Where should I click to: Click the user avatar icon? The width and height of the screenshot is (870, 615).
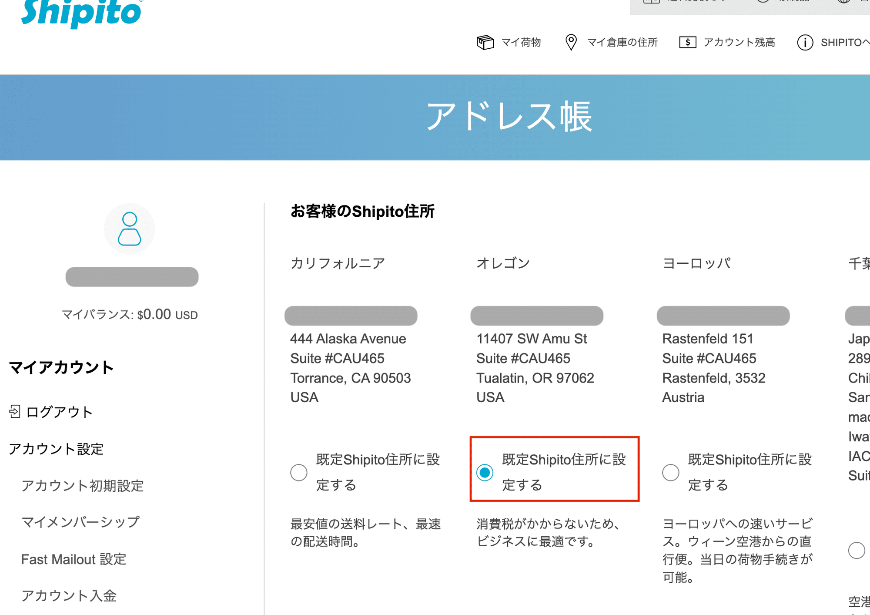click(130, 229)
